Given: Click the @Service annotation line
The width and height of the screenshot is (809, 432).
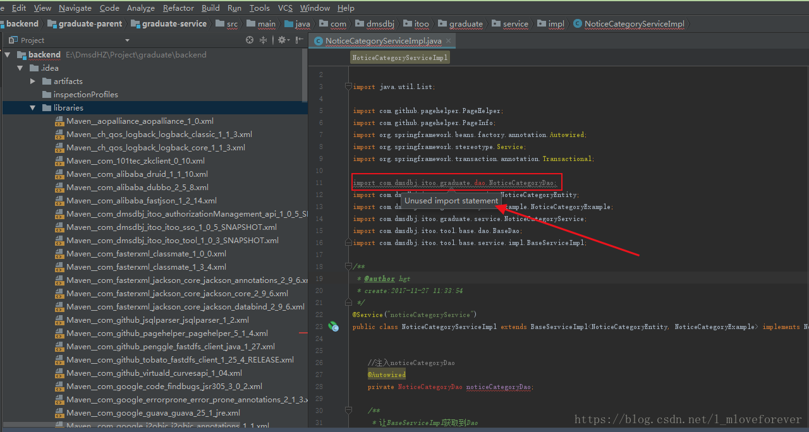Looking at the screenshot, I should (x=415, y=315).
